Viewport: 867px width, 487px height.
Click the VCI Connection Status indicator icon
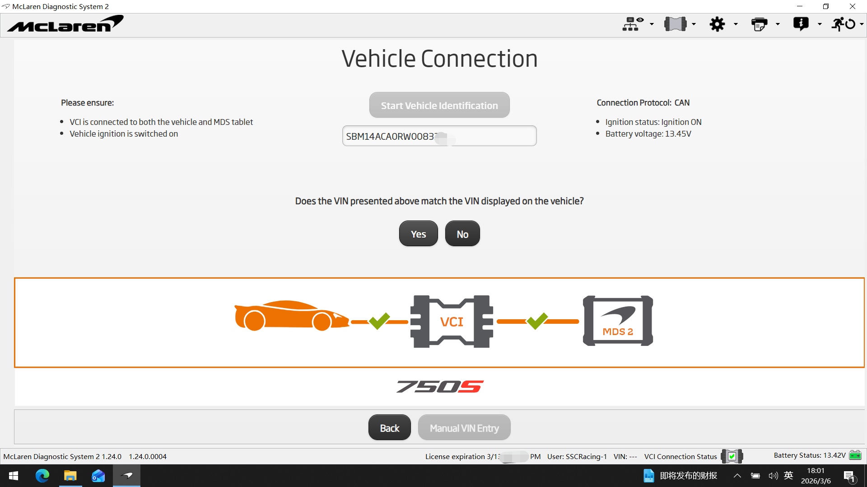(x=732, y=456)
